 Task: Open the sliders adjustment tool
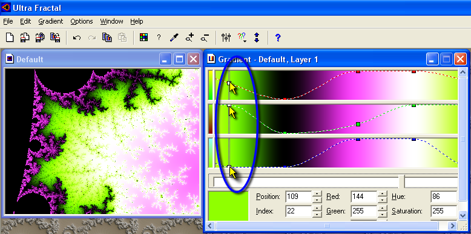click(226, 37)
